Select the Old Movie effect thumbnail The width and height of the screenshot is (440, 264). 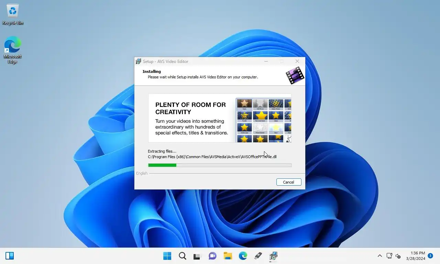click(x=260, y=104)
